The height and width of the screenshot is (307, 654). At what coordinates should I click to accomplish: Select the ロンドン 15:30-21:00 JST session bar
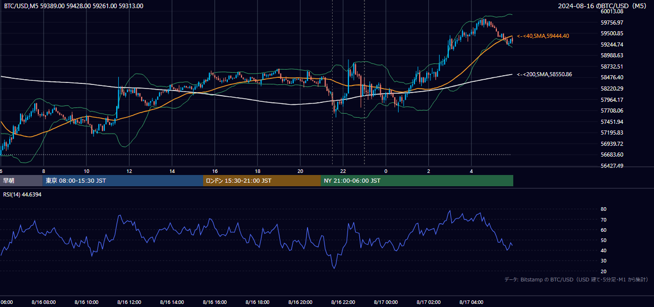pyautogui.click(x=262, y=181)
